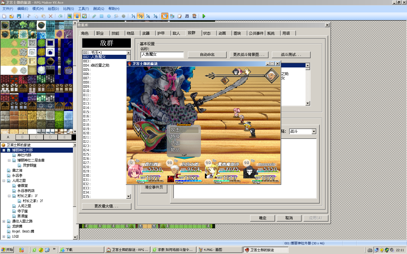Viewport: 407px width, 254px height.
Task: Select the Region mode toolbar icon
Action: tap(84, 16)
